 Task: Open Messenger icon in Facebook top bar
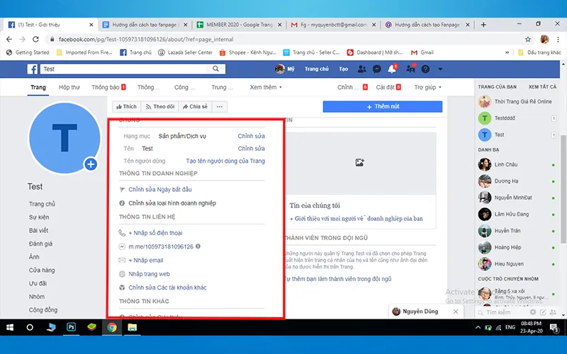point(376,69)
